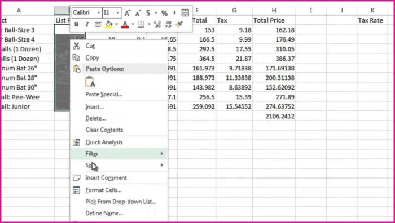Click the Quick Analysis icon
The image size is (395, 223).
click(76, 142)
